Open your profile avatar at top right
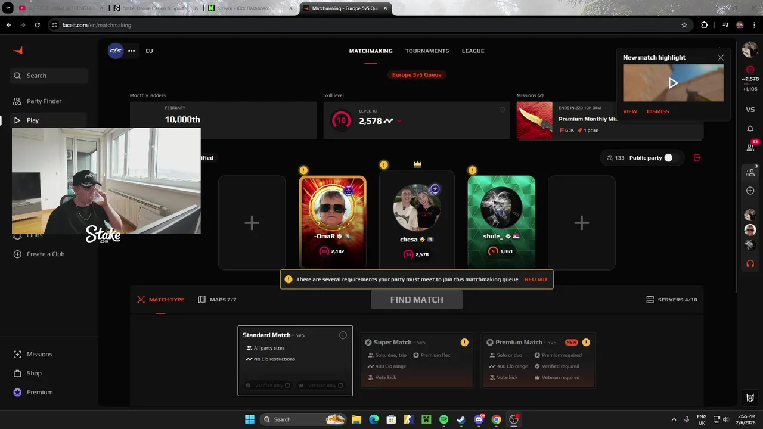Screen dimensions: 763x429 point(750,50)
